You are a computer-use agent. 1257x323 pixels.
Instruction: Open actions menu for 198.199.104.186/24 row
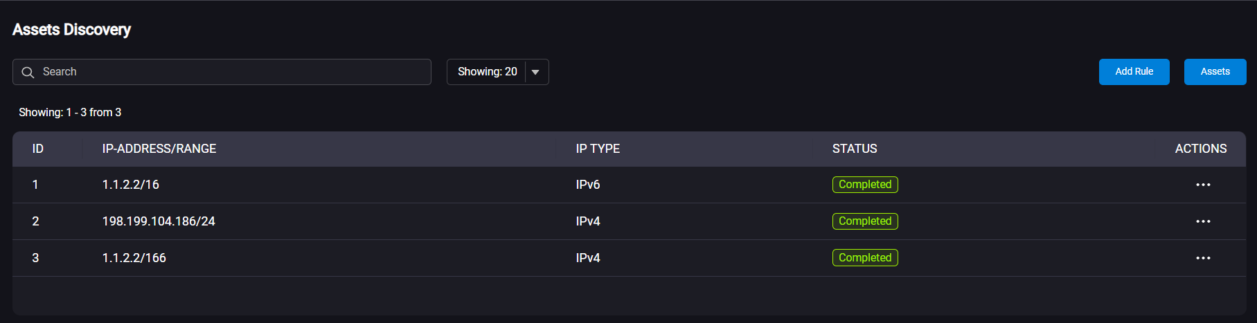[1203, 221]
